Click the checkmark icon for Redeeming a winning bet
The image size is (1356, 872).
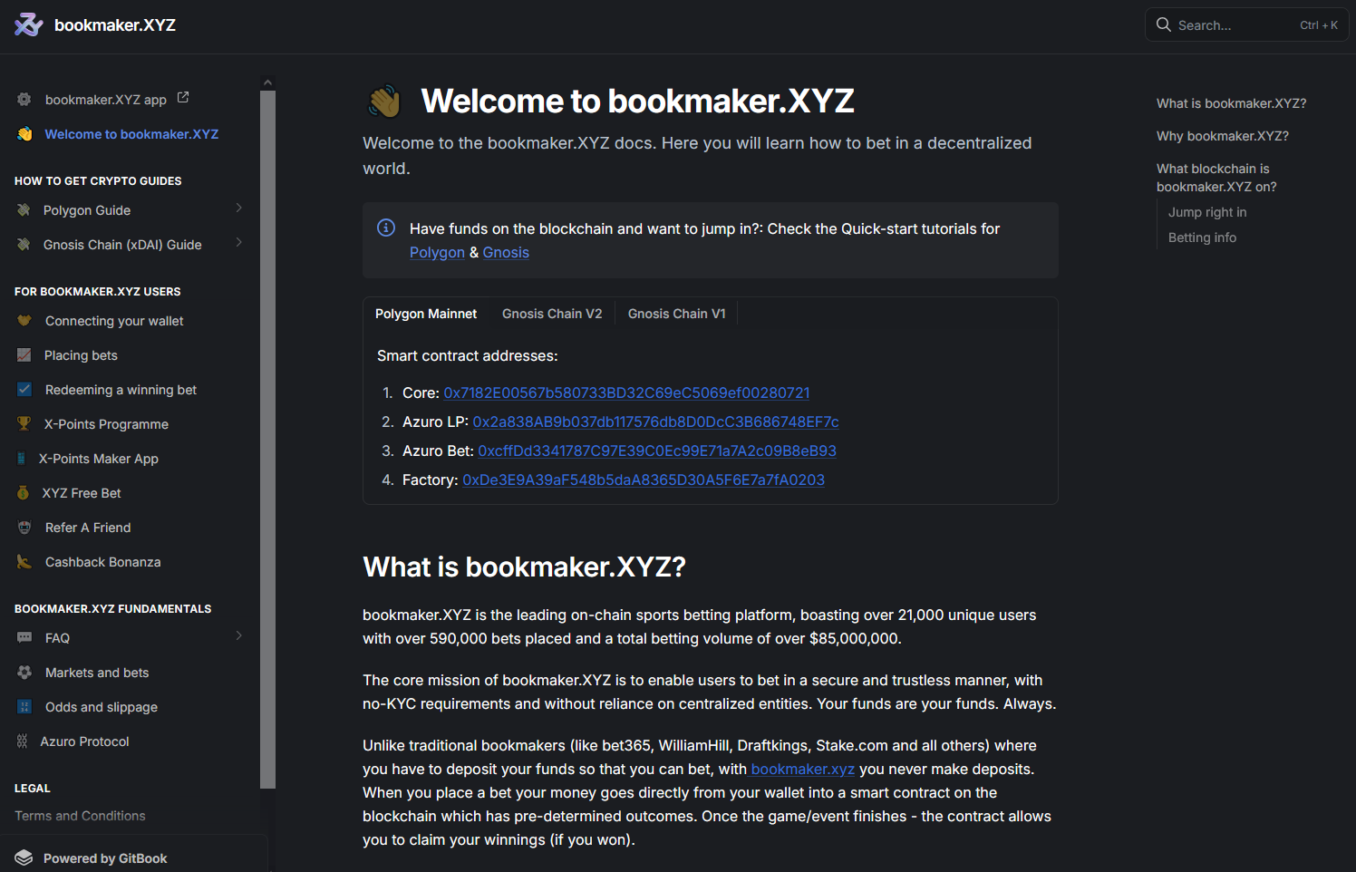24,390
